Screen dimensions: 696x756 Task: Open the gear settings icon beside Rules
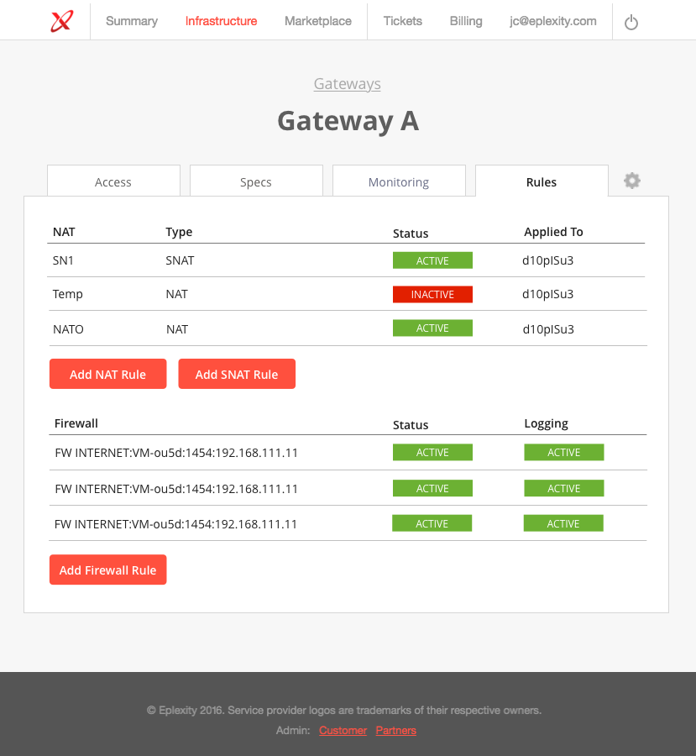click(x=632, y=181)
